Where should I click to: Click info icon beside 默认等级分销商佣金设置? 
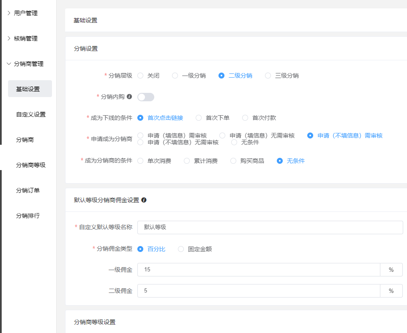pos(144,200)
